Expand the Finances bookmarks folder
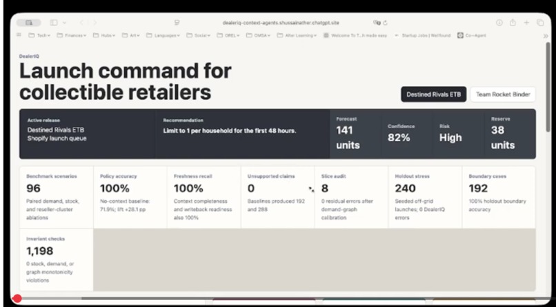The width and height of the screenshot is (556, 307). pyautogui.click(x=72, y=35)
